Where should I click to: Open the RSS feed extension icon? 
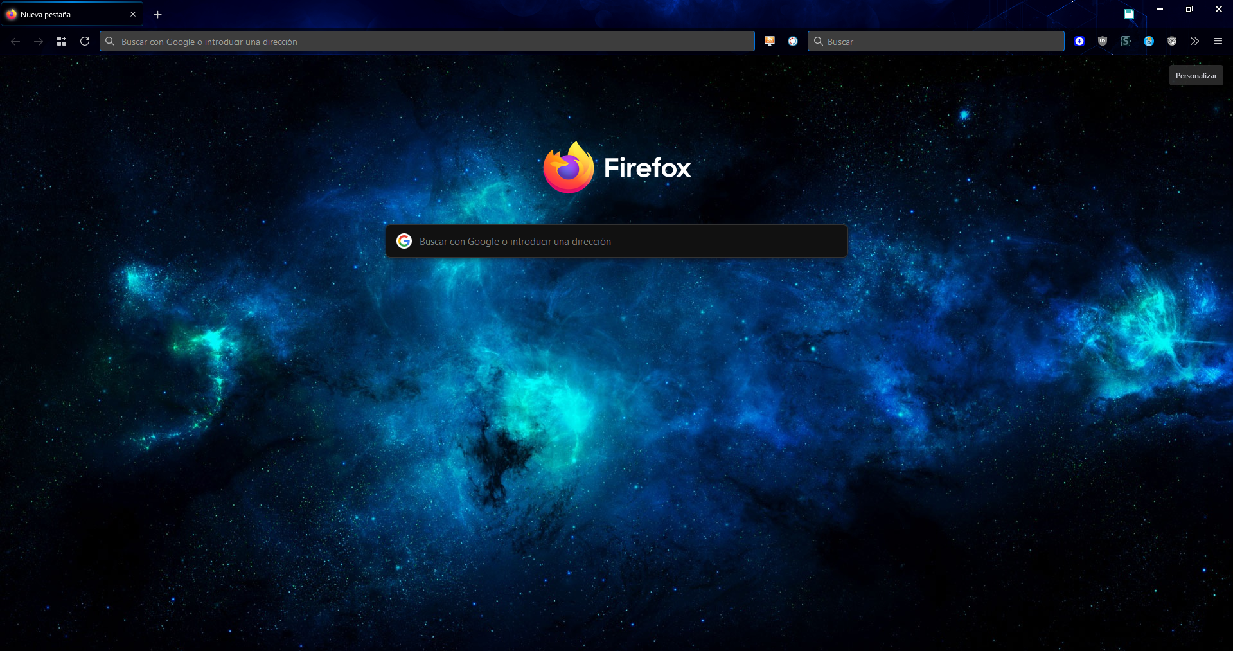coord(770,41)
